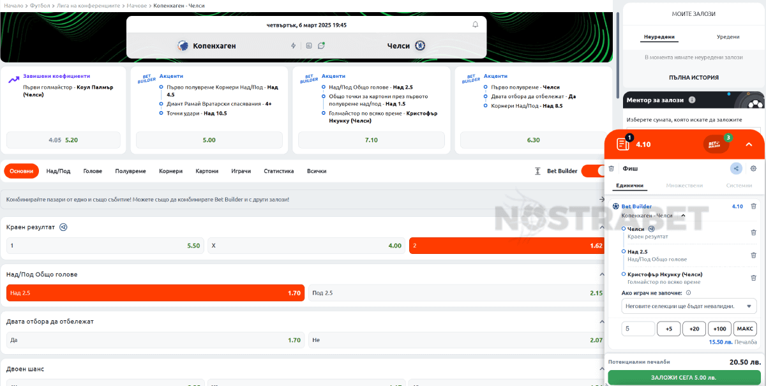Add the 7.10 Bet Builder accent bet
766x386 pixels.
point(371,140)
